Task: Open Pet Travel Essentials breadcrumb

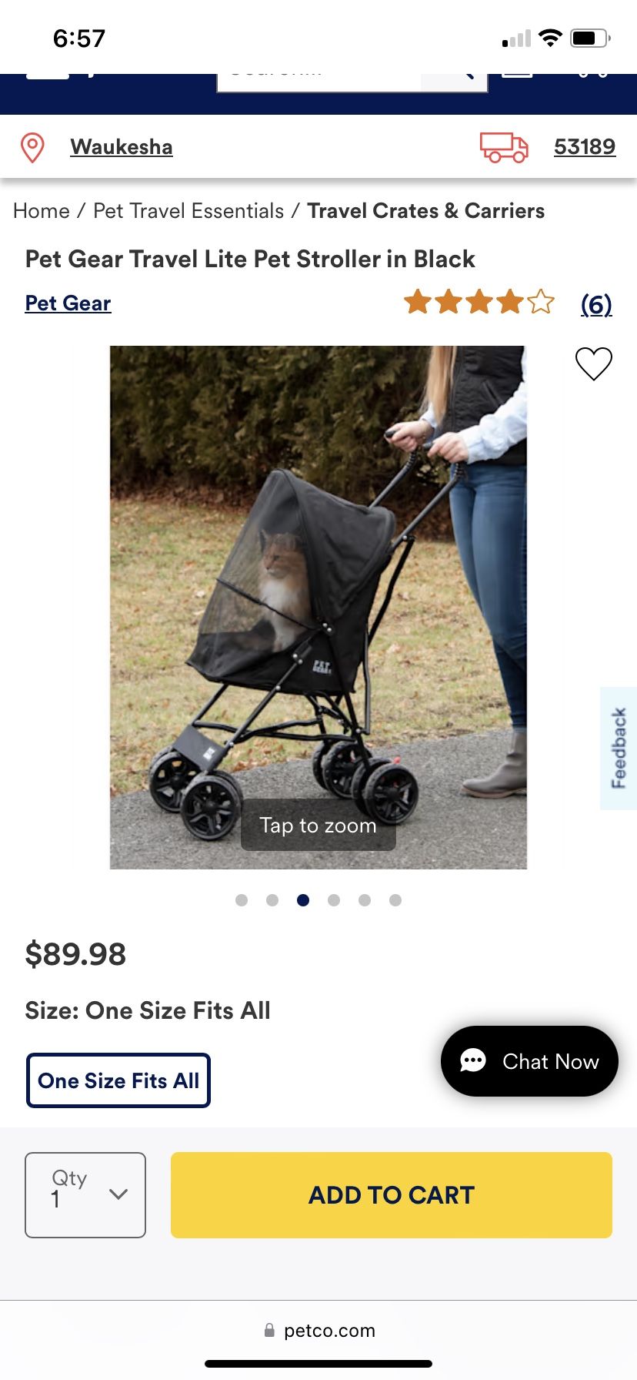Action: tap(188, 211)
